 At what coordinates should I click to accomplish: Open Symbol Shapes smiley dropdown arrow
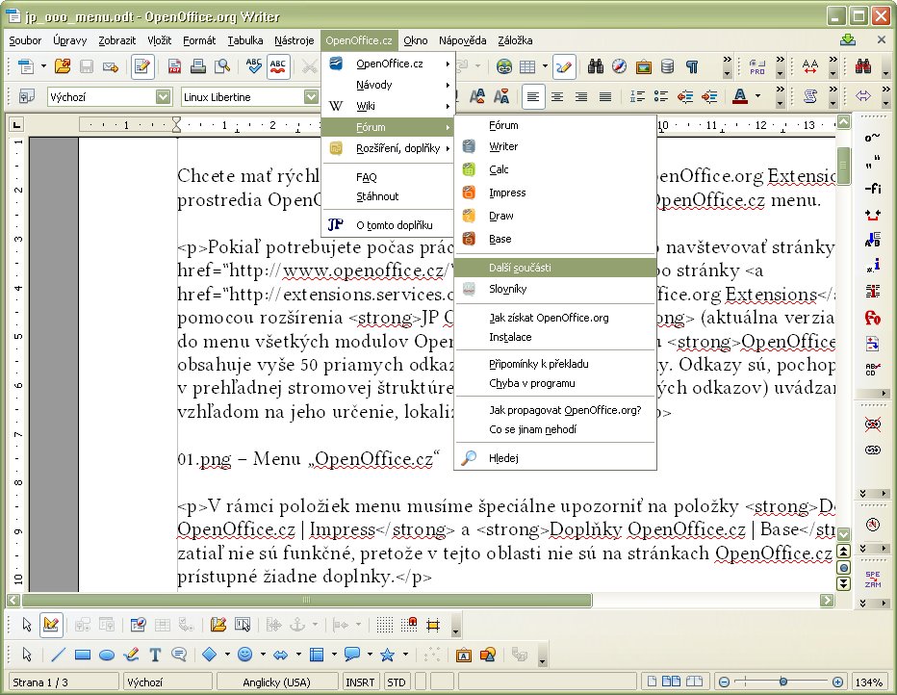tap(263, 655)
